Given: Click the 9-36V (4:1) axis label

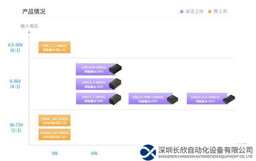Looking at the screenshot, I should [15, 84].
